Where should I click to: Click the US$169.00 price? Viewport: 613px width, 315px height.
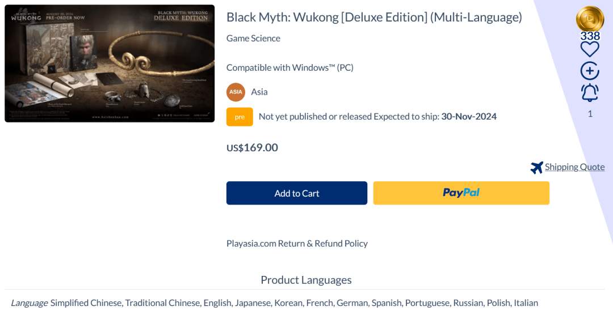tap(252, 148)
